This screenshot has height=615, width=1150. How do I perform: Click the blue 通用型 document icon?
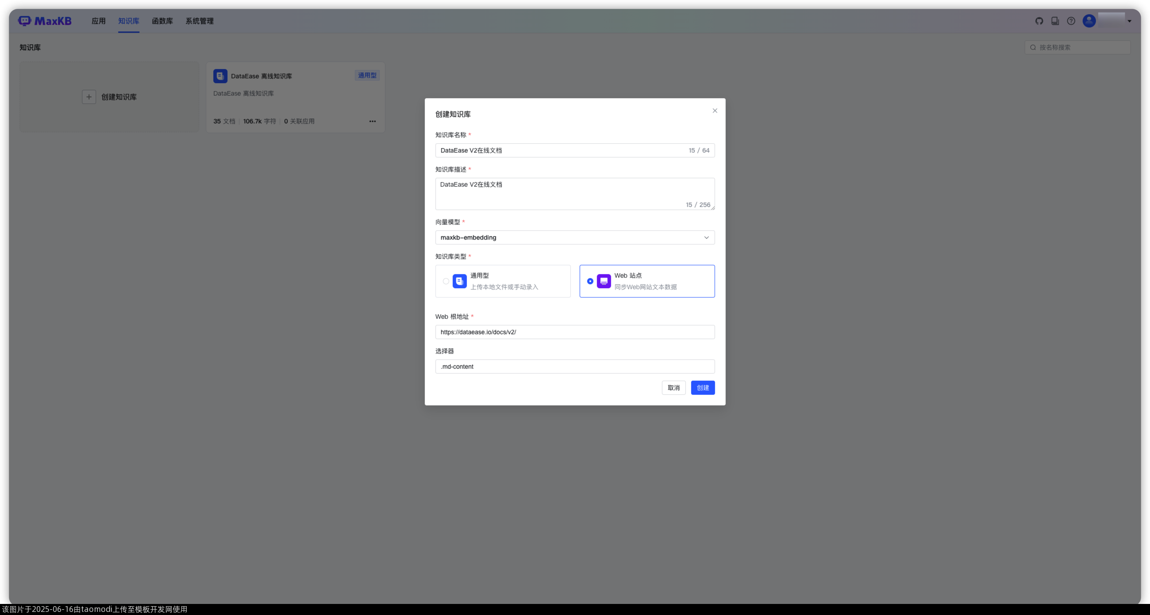coord(459,281)
